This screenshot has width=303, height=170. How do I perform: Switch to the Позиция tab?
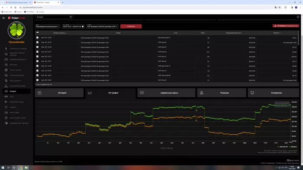222,93
